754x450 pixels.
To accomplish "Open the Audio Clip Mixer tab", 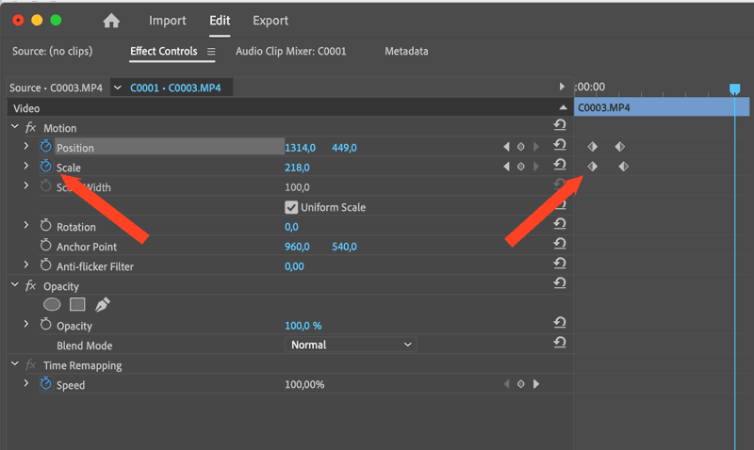I will tap(290, 51).
